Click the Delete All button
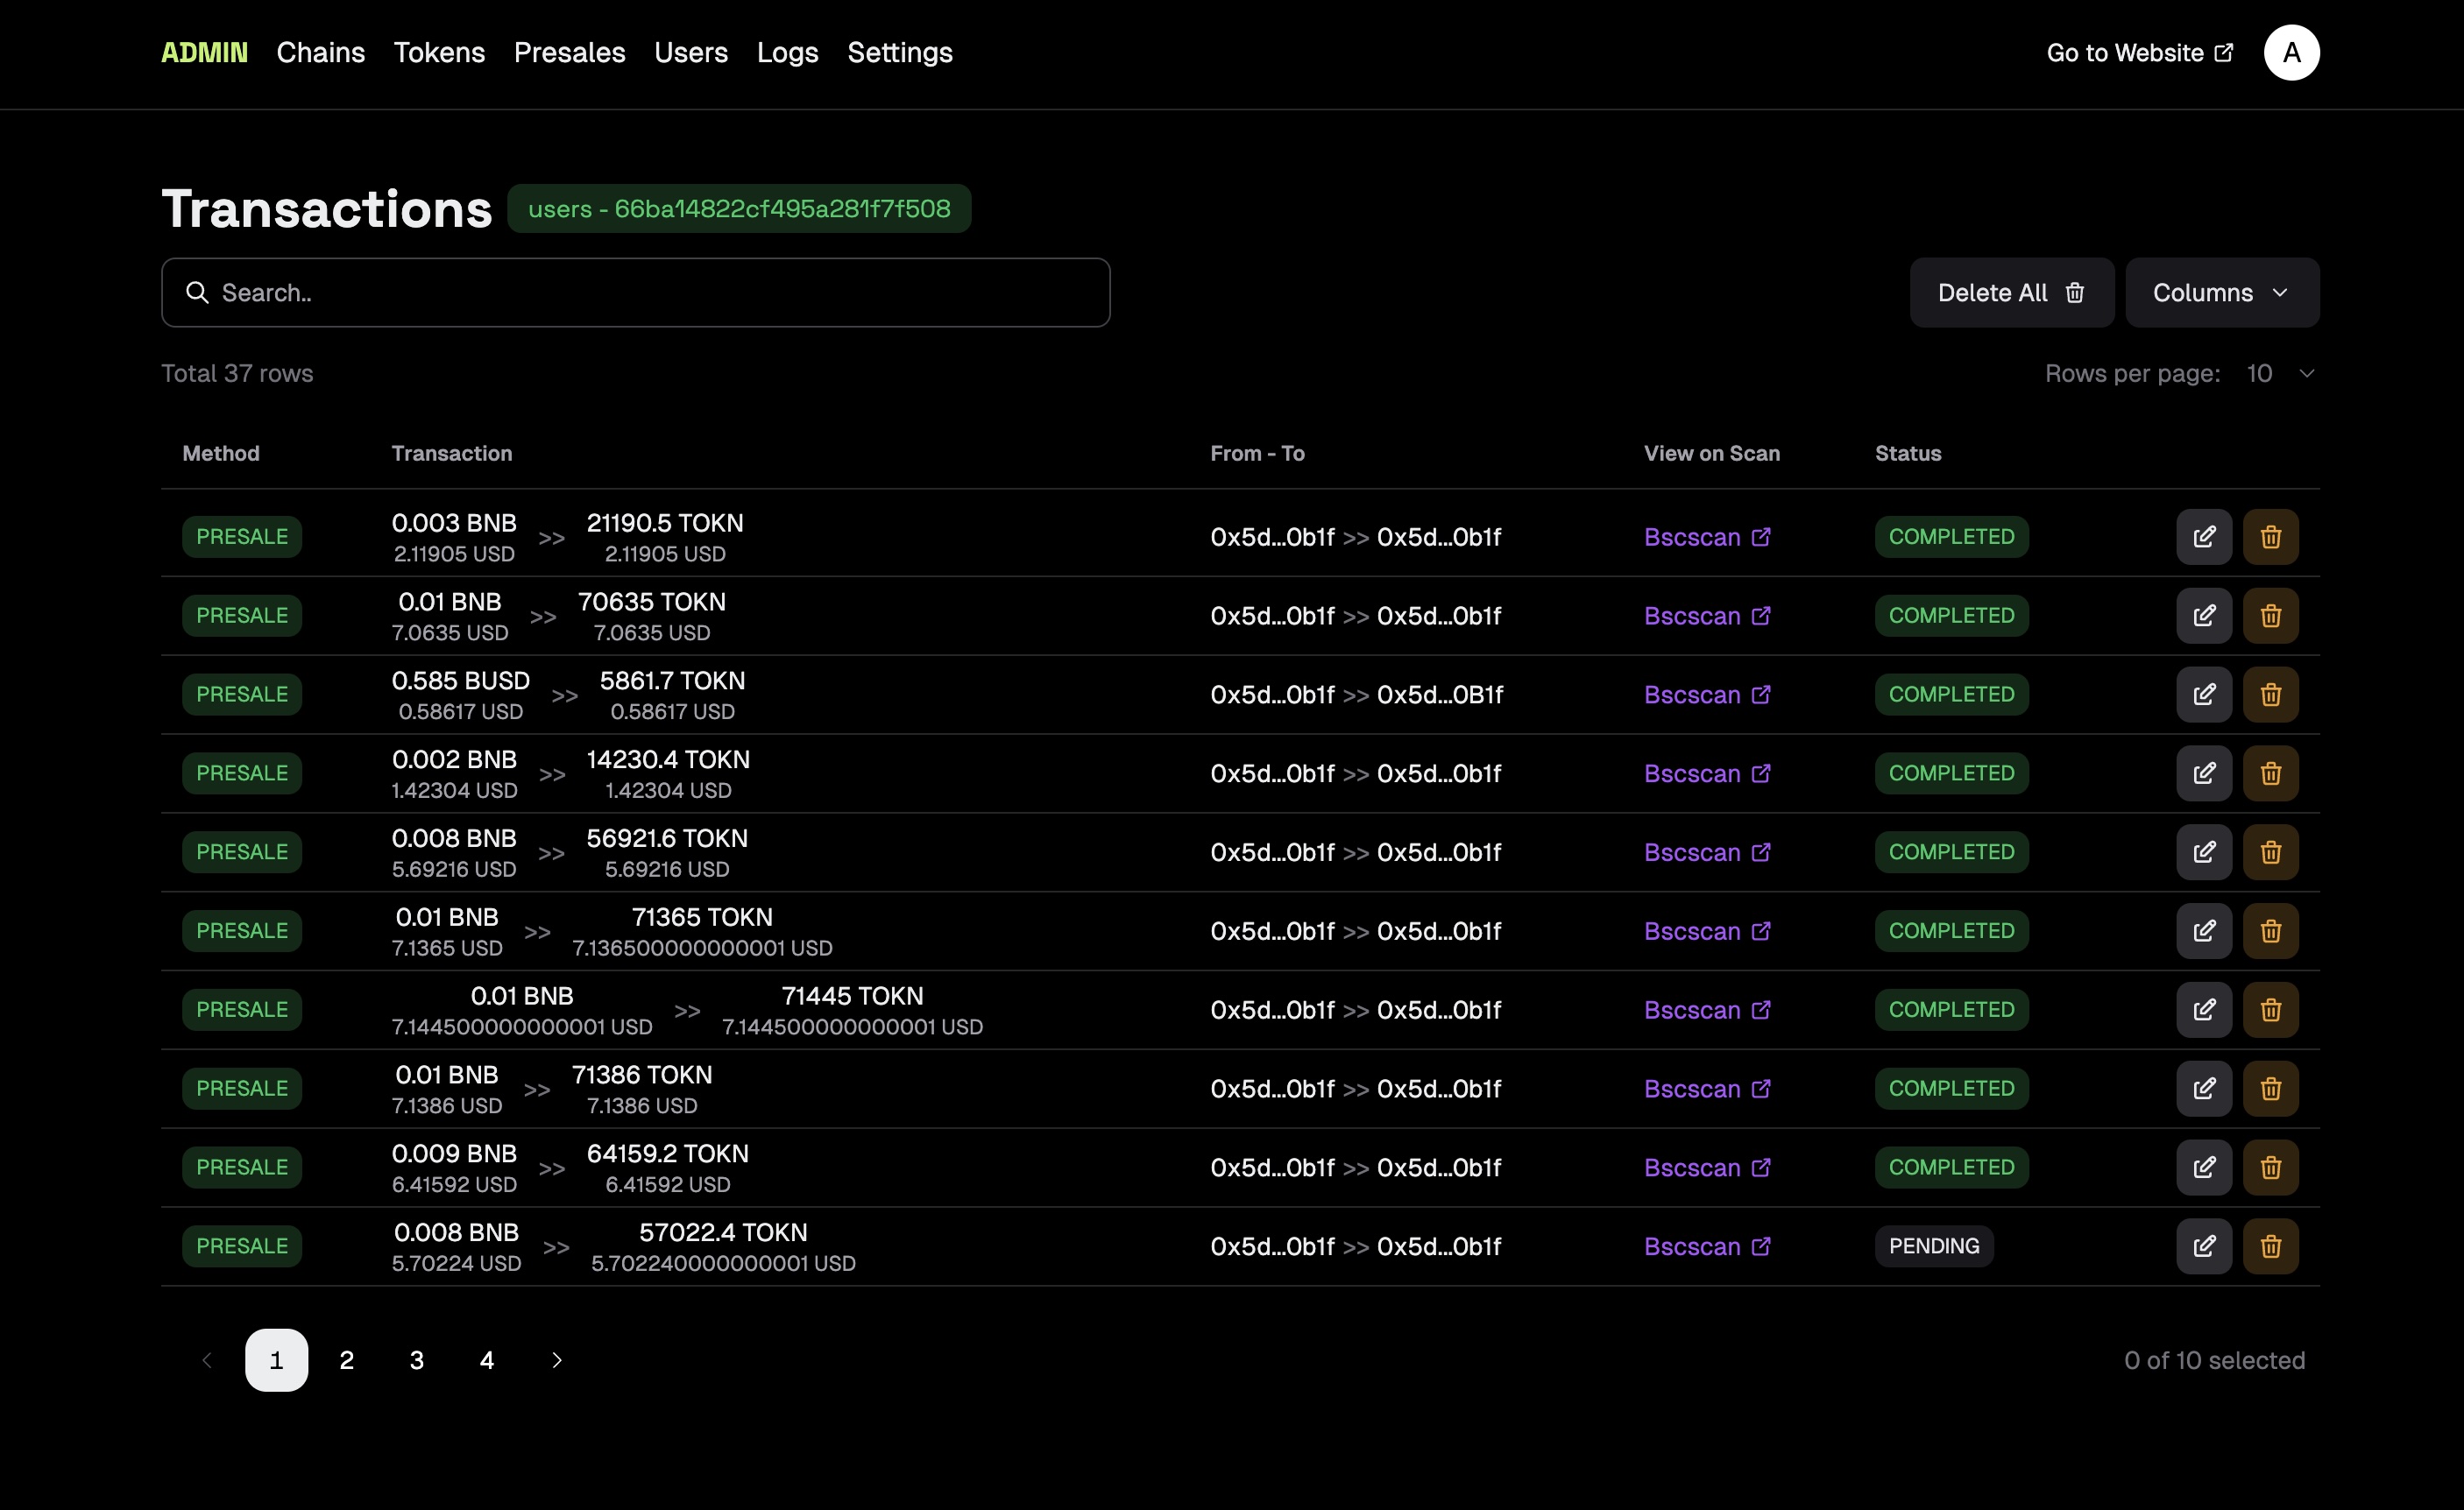The image size is (2464, 1510). [x=2011, y=293]
